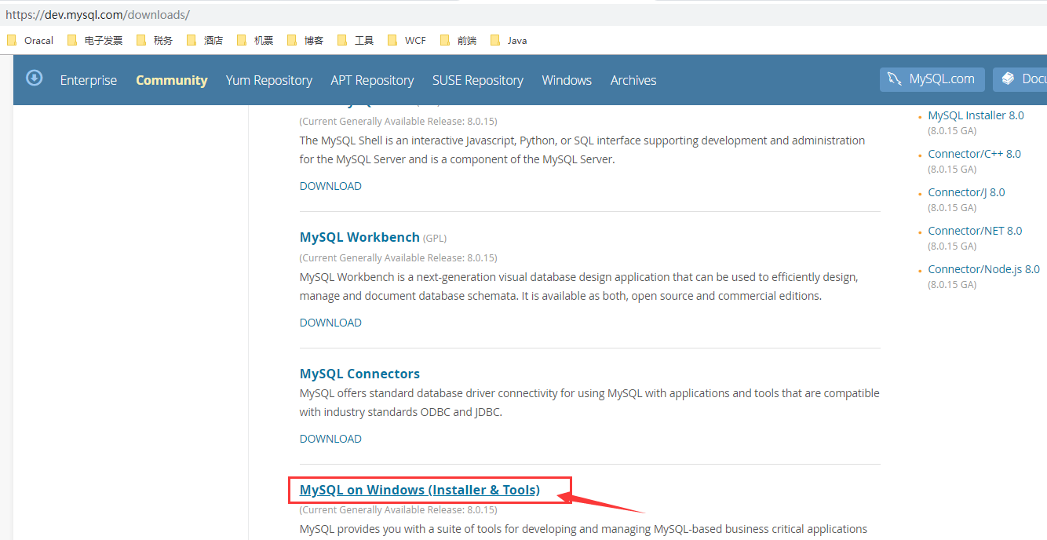Click the MySQL.com button label

pos(942,78)
